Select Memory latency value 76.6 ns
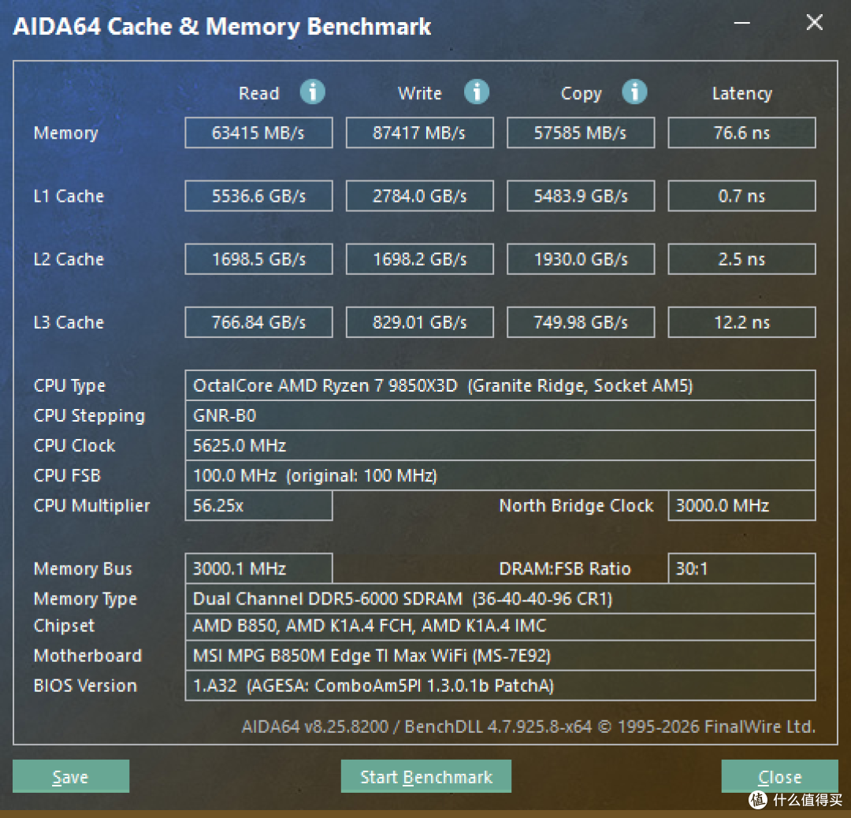The width and height of the screenshot is (851, 818). point(742,132)
